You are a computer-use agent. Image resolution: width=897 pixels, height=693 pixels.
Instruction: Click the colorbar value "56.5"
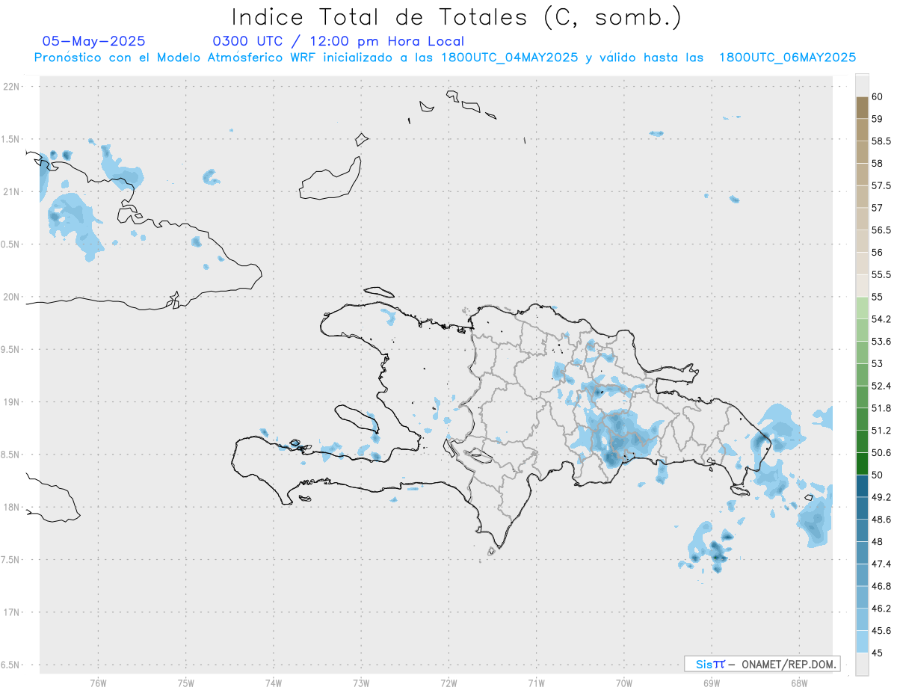[881, 230]
